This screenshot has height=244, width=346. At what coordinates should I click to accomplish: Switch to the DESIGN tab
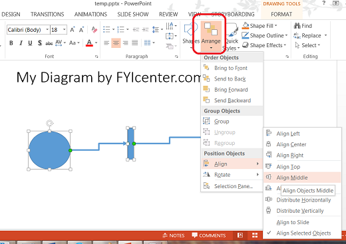(x=11, y=15)
